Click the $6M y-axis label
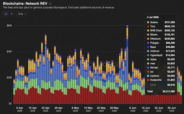The image size is (184, 114). pyautogui.click(x=9, y=25)
